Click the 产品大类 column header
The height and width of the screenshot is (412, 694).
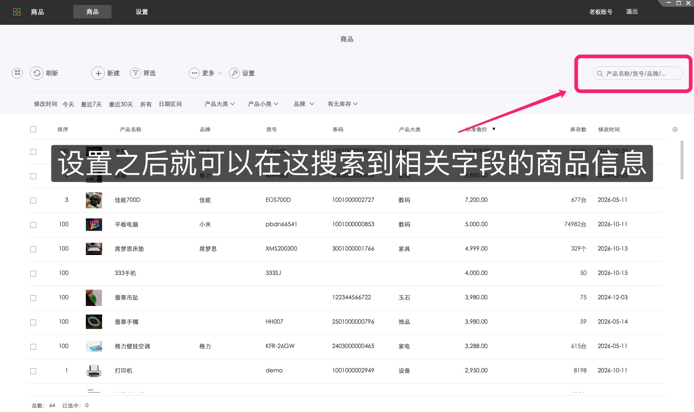pyautogui.click(x=410, y=130)
